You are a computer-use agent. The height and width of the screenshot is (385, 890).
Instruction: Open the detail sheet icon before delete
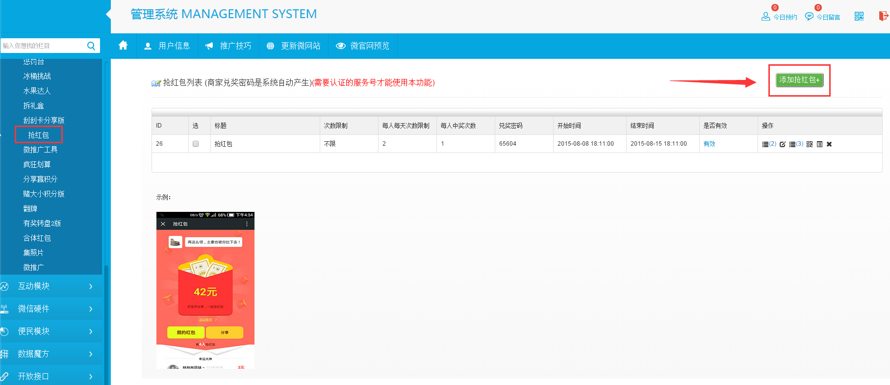819,144
